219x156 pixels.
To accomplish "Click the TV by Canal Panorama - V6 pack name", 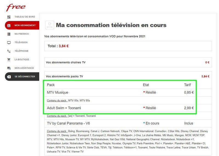I will [x=68, y=123].
